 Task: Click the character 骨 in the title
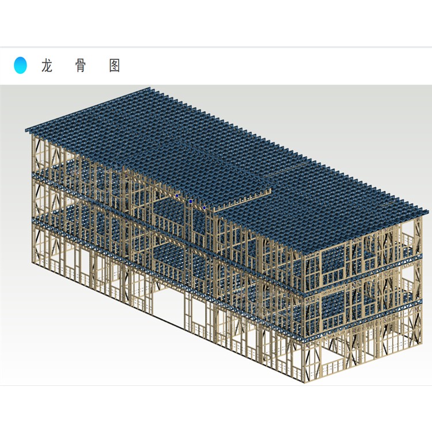click(81, 66)
